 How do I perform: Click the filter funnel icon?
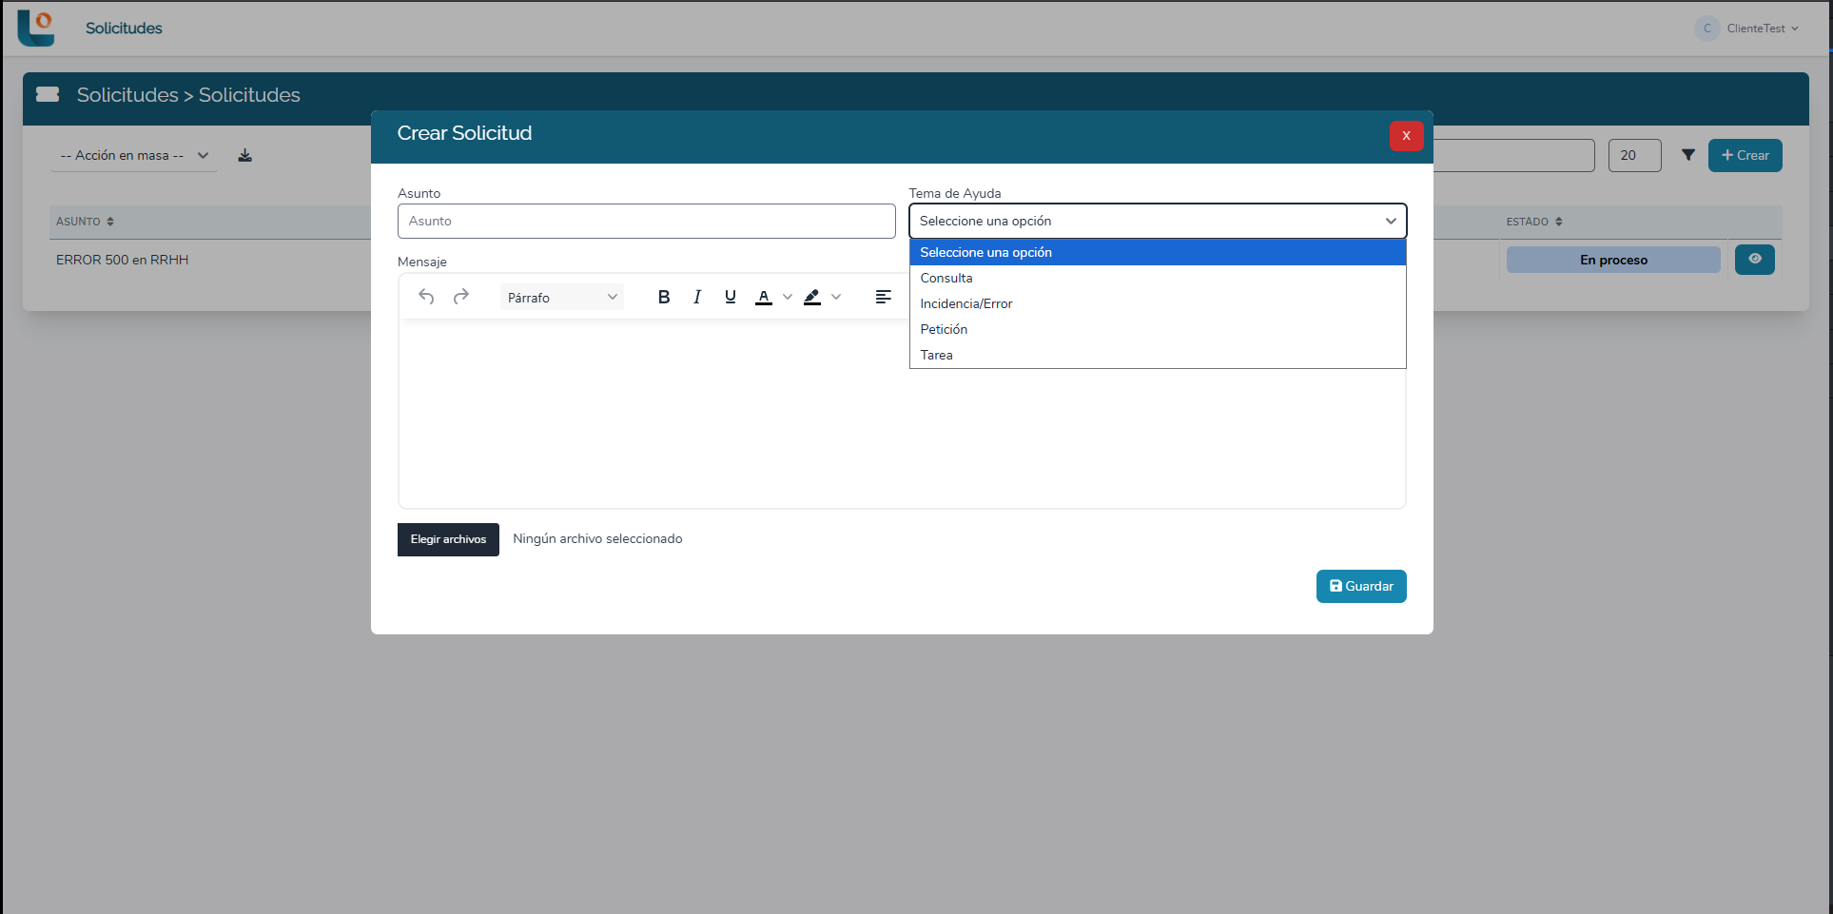[x=1687, y=155]
